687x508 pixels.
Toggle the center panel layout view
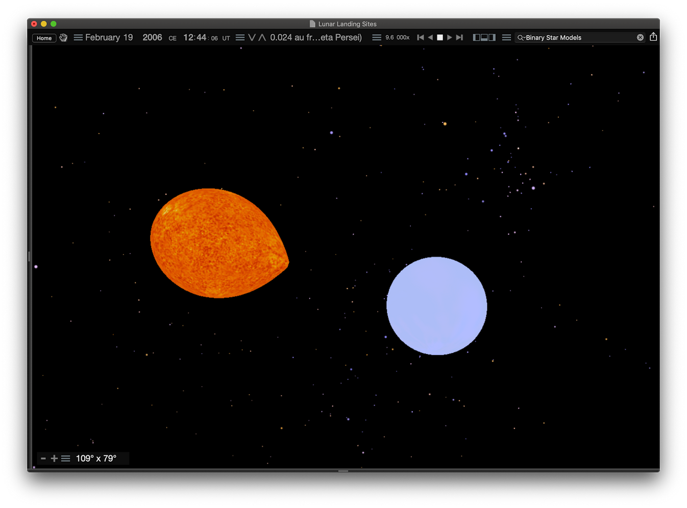(x=484, y=37)
